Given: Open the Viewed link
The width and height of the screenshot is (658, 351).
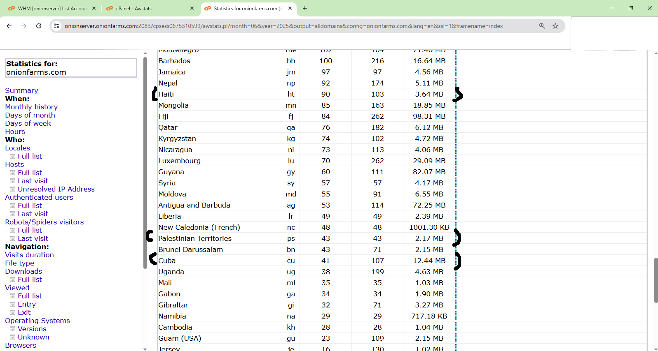Looking at the screenshot, I should [x=17, y=288].
